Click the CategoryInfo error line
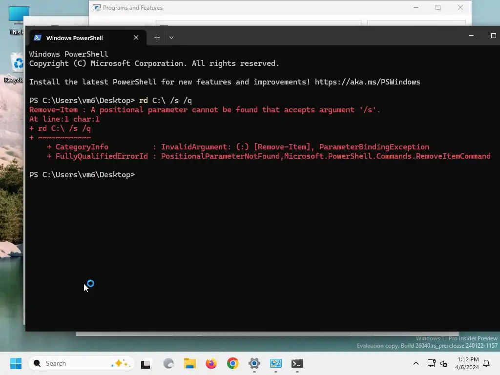 (238, 146)
